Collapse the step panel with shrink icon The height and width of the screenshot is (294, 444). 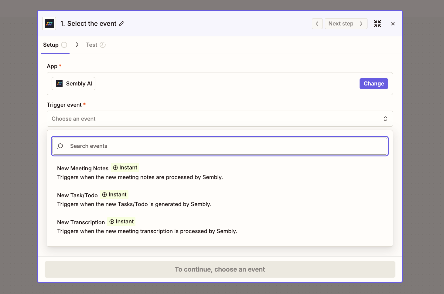(x=377, y=24)
